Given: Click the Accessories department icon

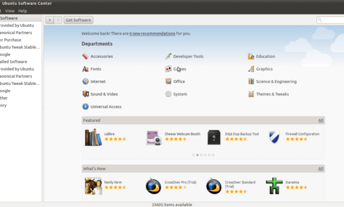Looking at the screenshot, I should tap(86, 56).
